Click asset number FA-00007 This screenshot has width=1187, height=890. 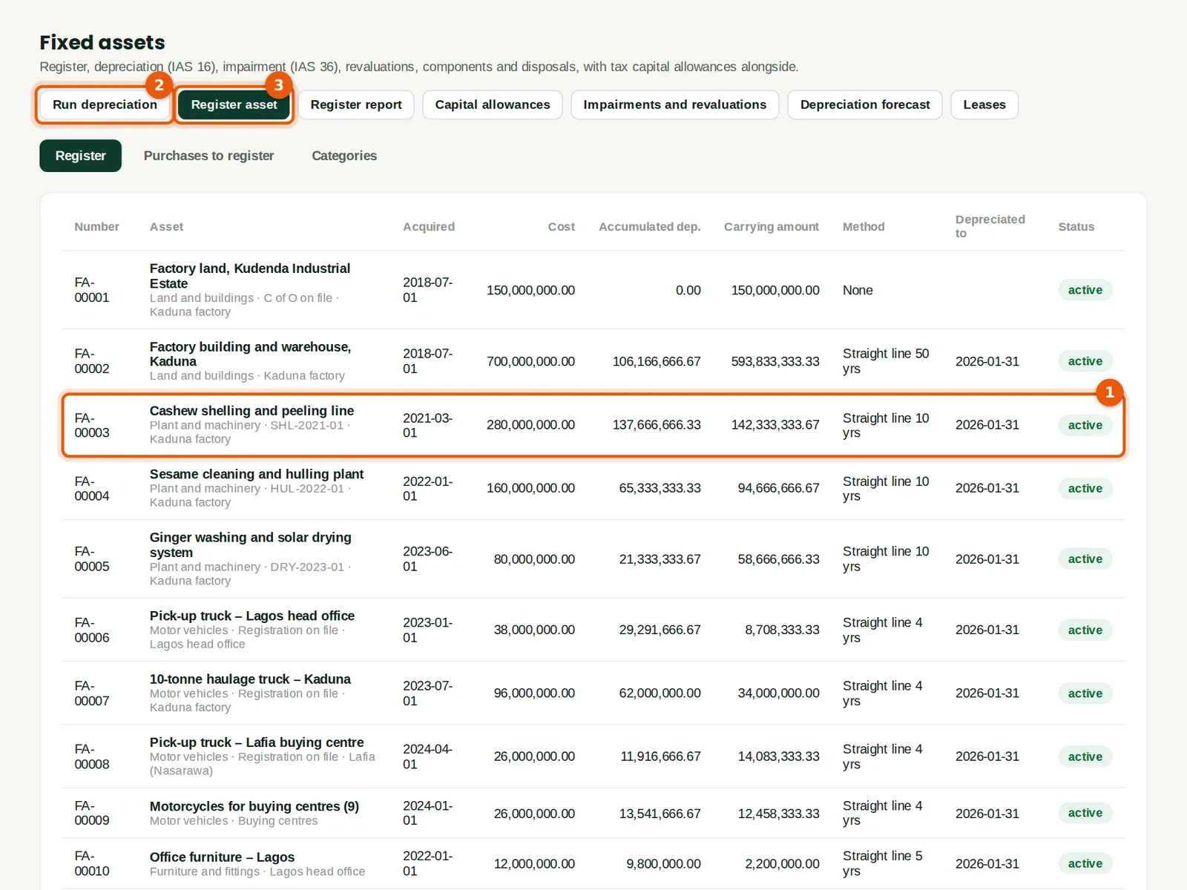(x=92, y=693)
